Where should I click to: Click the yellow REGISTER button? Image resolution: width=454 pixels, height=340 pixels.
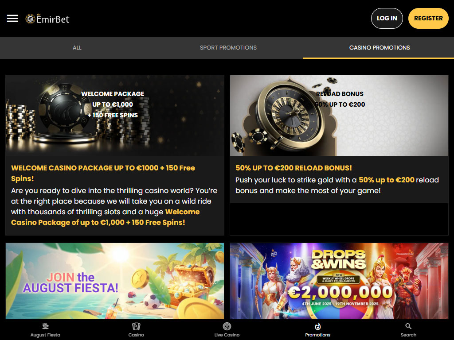click(x=428, y=18)
